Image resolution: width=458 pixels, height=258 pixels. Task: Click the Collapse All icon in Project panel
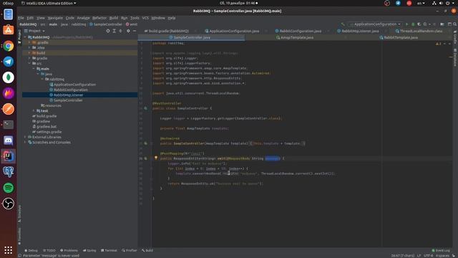(x=121, y=31)
